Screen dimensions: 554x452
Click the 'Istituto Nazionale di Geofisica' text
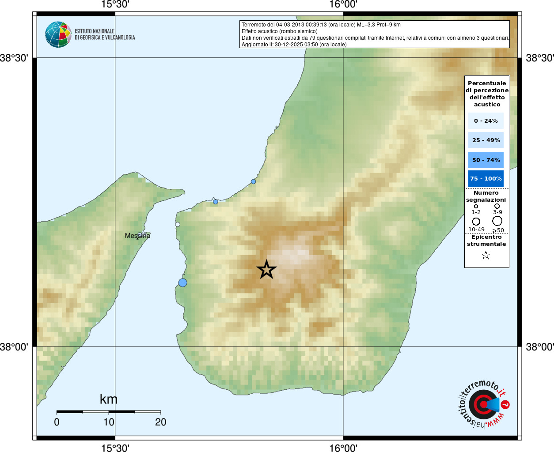pyautogui.click(x=105, y=34)
